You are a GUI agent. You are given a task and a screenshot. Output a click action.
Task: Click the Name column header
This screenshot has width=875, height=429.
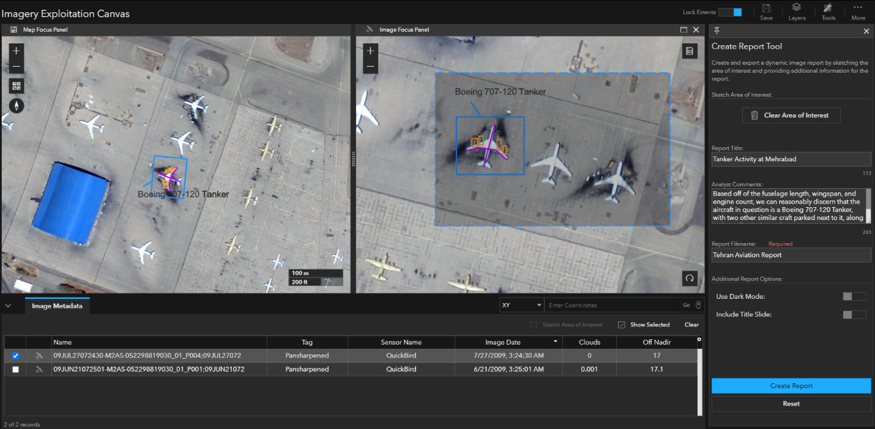click(x=158, y=342)
